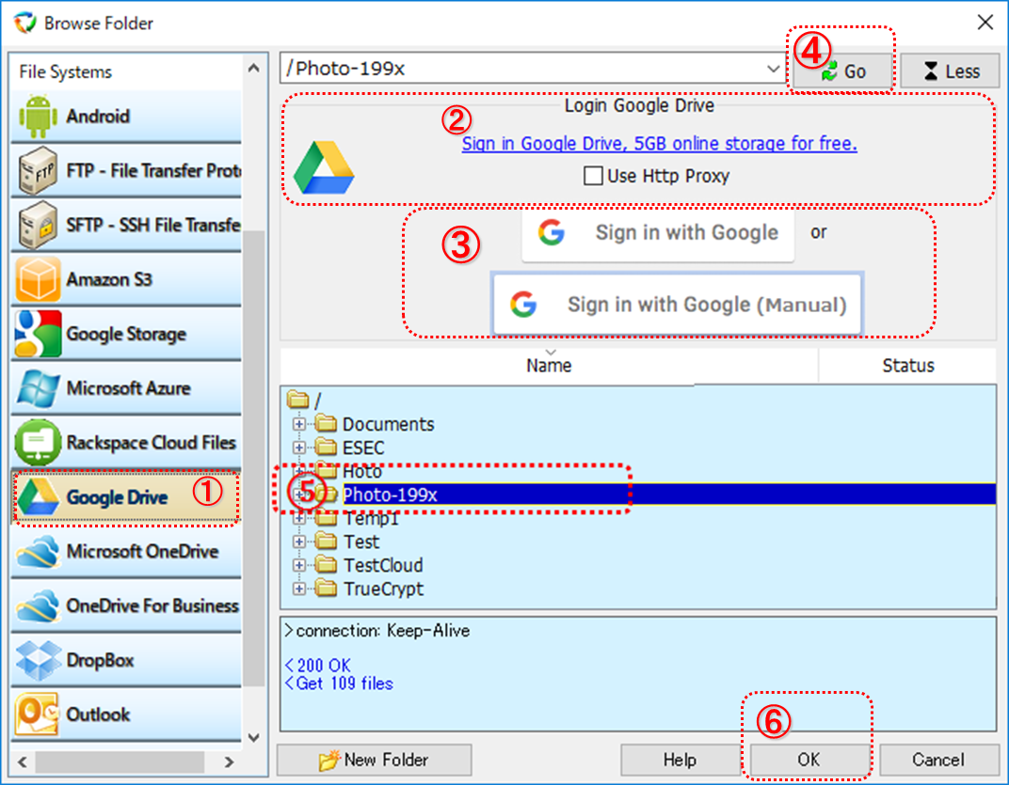The height and width of the screenshot is (785, 1009).
Task: Expand the Test folder node
Action: pyautogui.click(x=298, y=542)
